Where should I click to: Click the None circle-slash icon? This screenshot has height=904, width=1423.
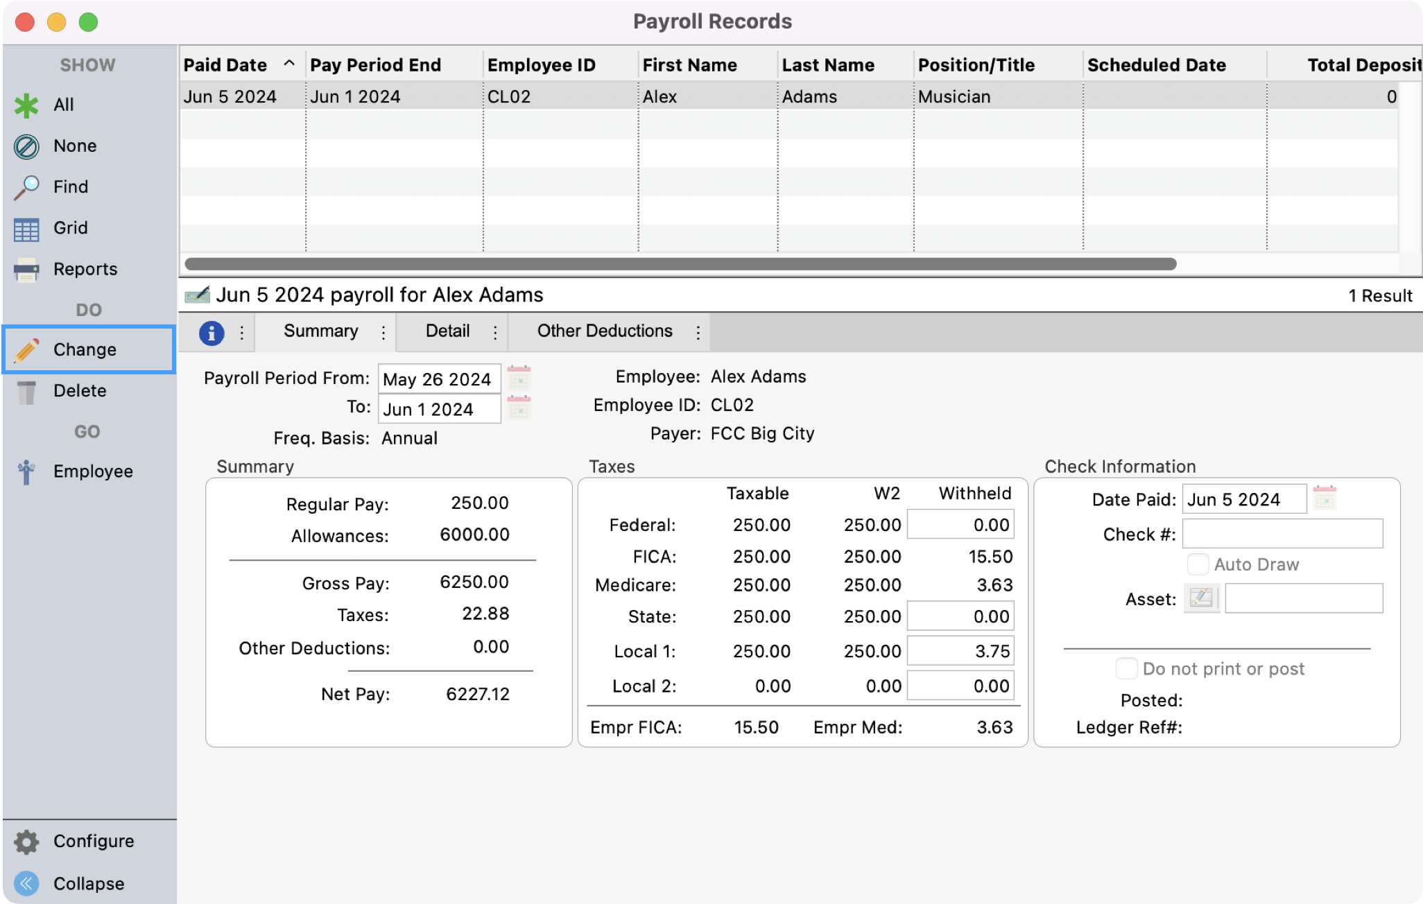coord(26,146)
